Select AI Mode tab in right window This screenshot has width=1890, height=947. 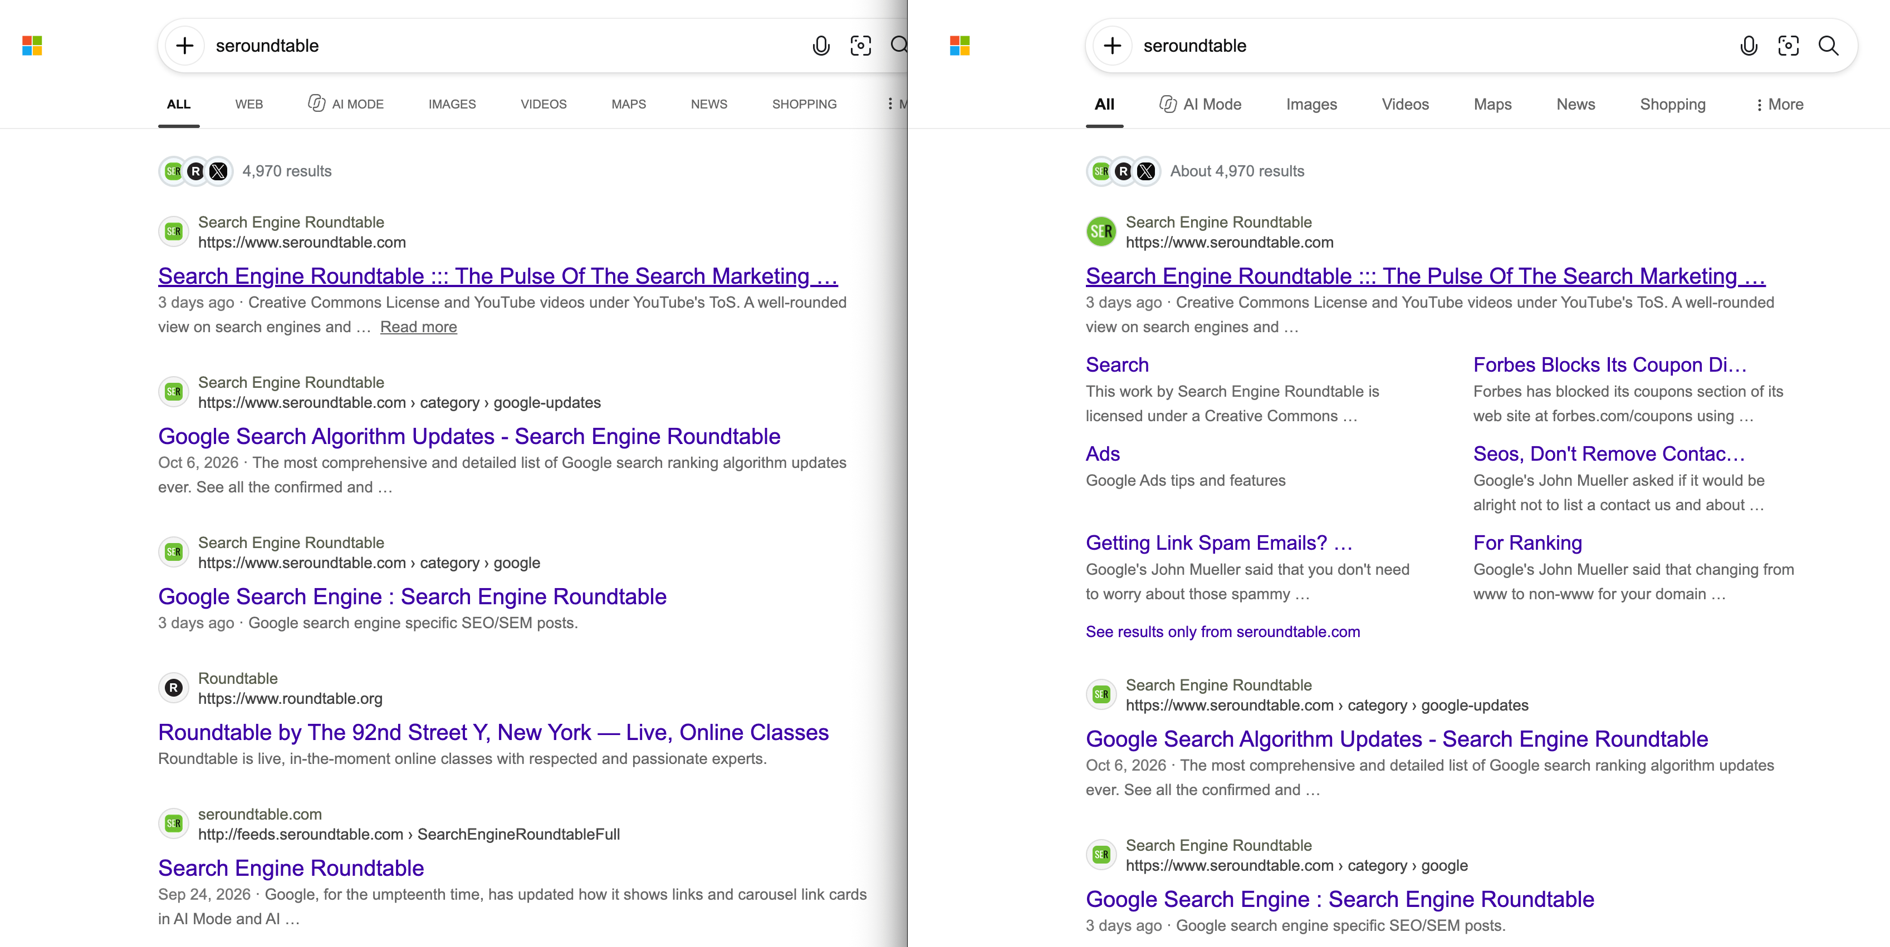tap(1201, 104)
